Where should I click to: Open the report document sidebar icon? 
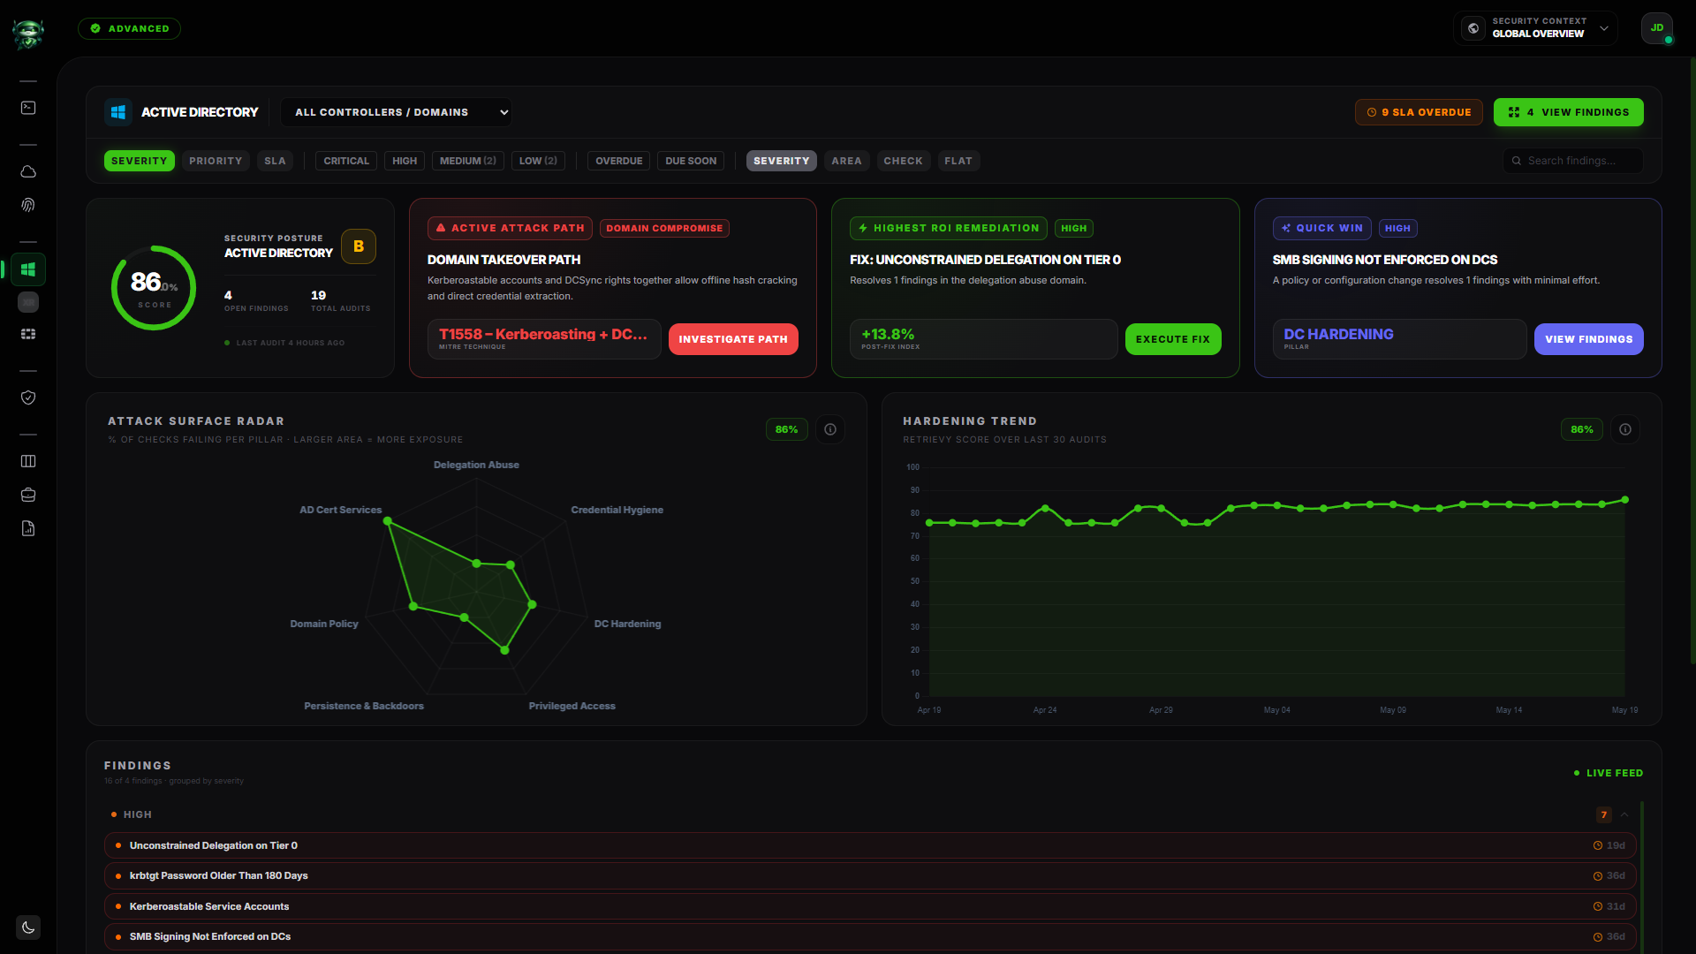point(28,528)
